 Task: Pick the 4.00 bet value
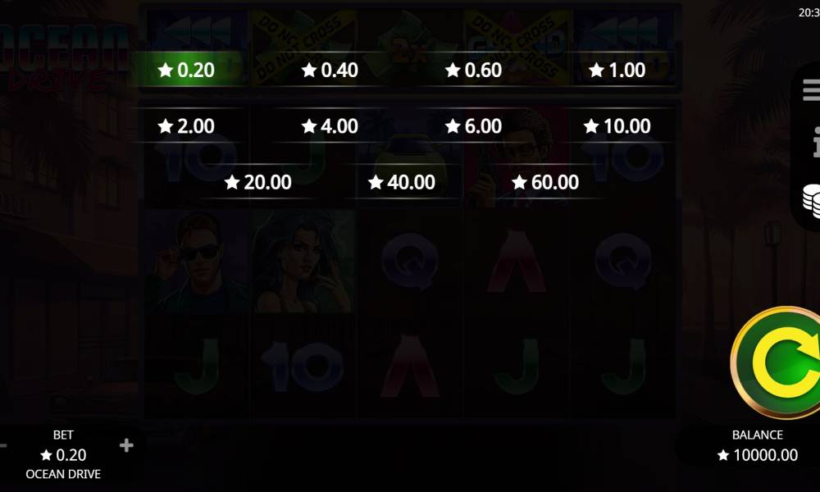330,126
